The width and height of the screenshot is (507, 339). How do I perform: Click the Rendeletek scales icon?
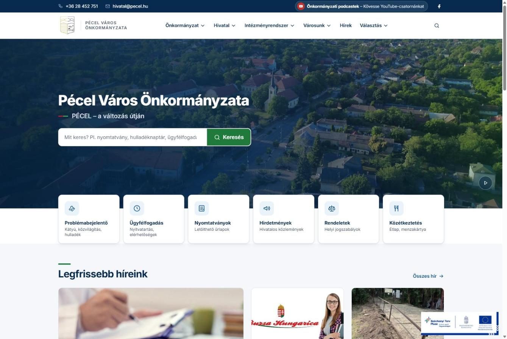coord(332,208)
